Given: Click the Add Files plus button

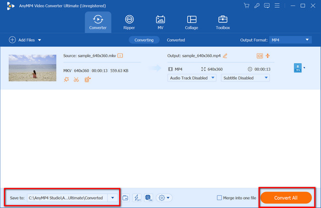Looking at the screenshot, I should (12, 40).
